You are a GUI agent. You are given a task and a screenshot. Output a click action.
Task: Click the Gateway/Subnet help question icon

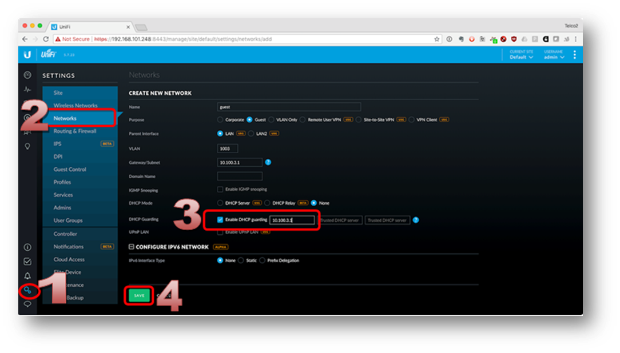click(x=268, y=162)
